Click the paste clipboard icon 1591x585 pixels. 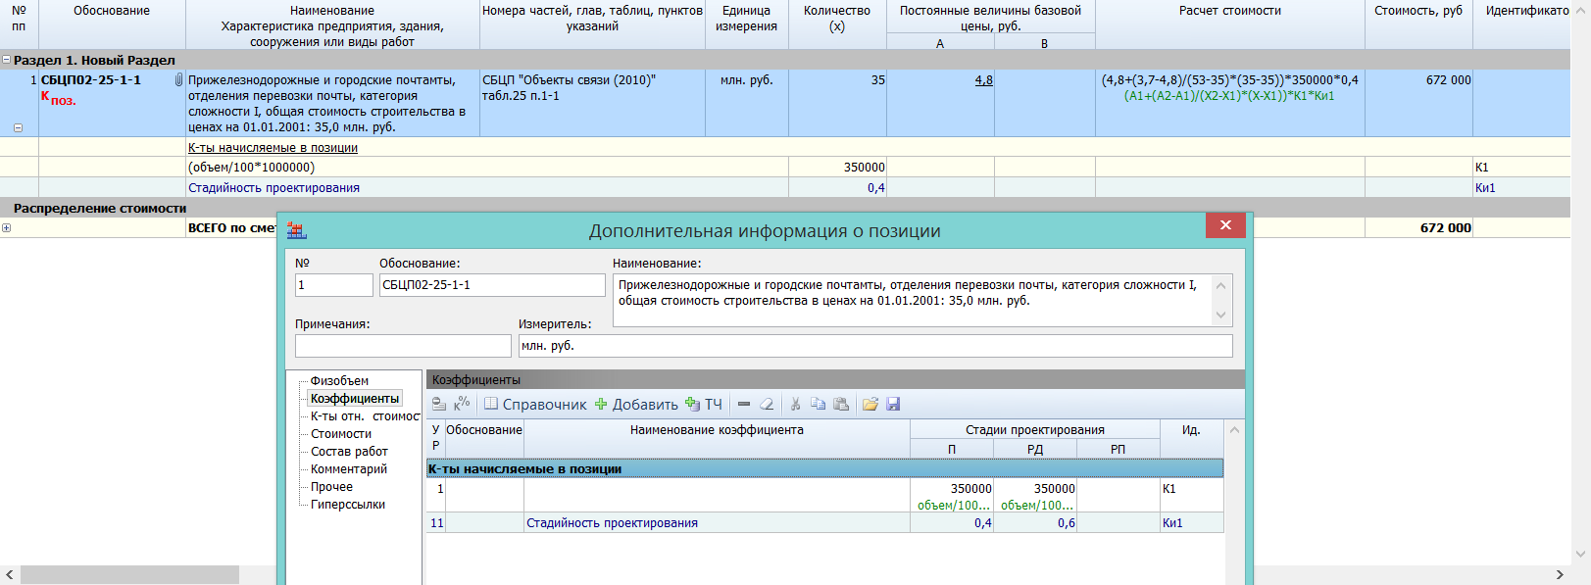(x=841, y=405)
